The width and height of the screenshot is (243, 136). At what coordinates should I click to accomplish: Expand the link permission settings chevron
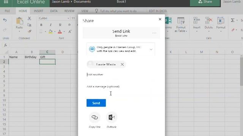pos(151,49)
